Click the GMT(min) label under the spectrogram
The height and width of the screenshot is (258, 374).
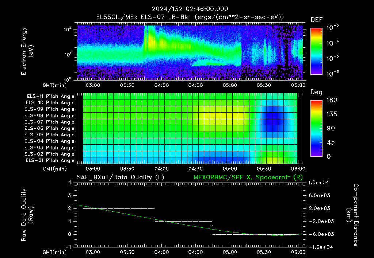tap(55, 85)
